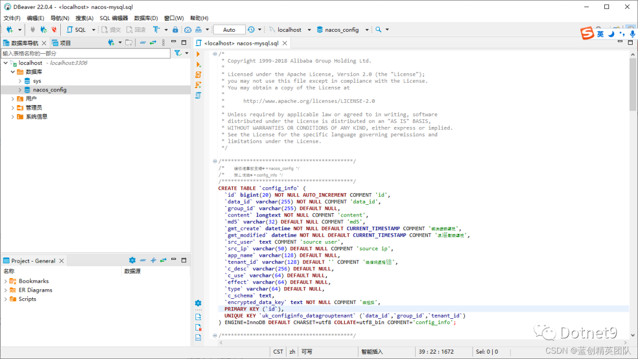This screenshot has width=638, height=359.
Task: Click the collapse-all icon in database navigator
Action: [143, 43]
